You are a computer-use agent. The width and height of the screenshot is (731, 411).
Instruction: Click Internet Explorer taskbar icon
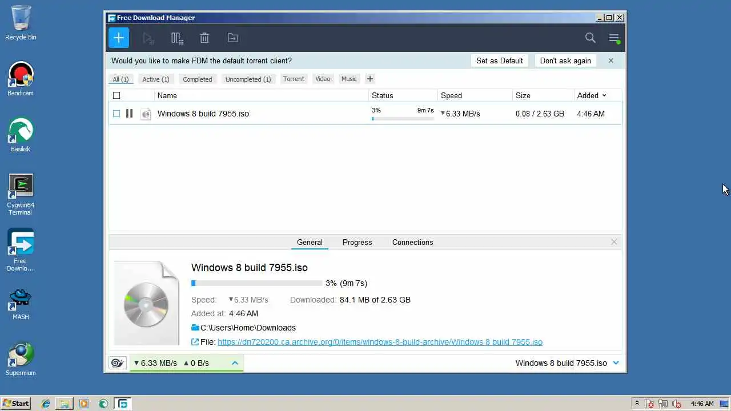46,404
